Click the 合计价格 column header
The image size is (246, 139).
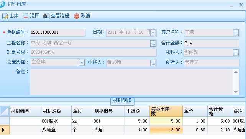(220, 111)
